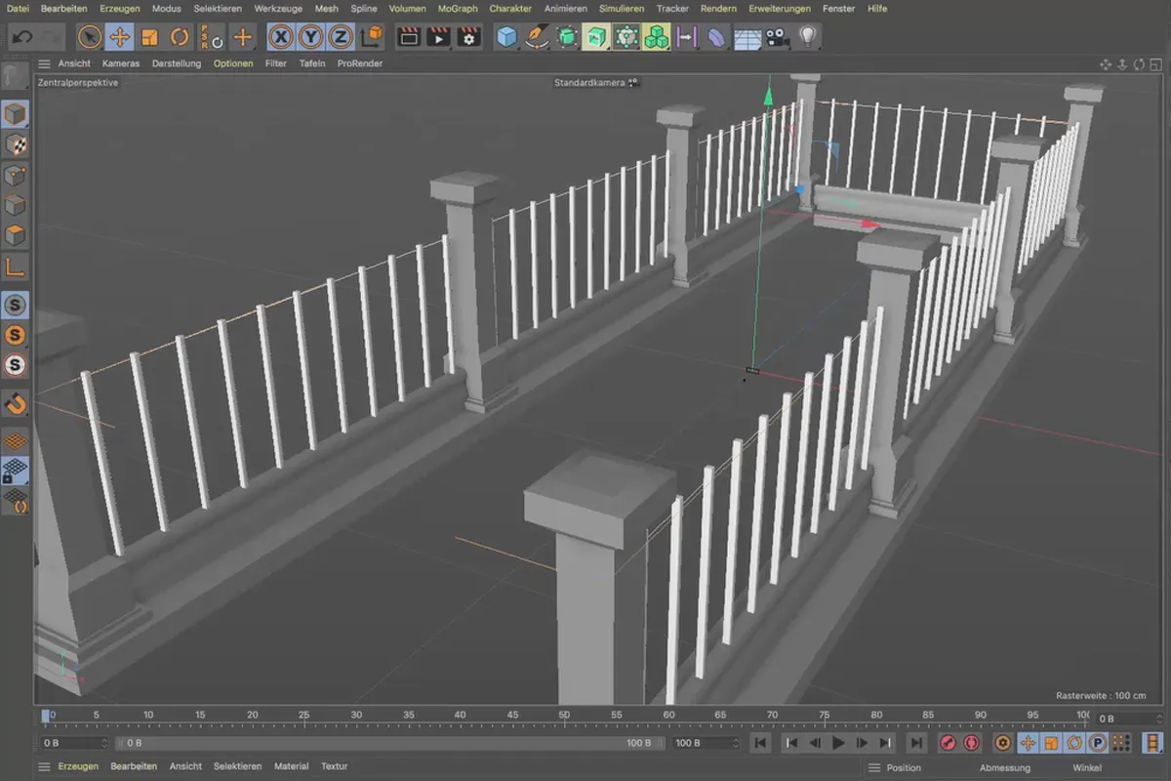Select Model mode cube icon in left palette

[x=15, y=114]
